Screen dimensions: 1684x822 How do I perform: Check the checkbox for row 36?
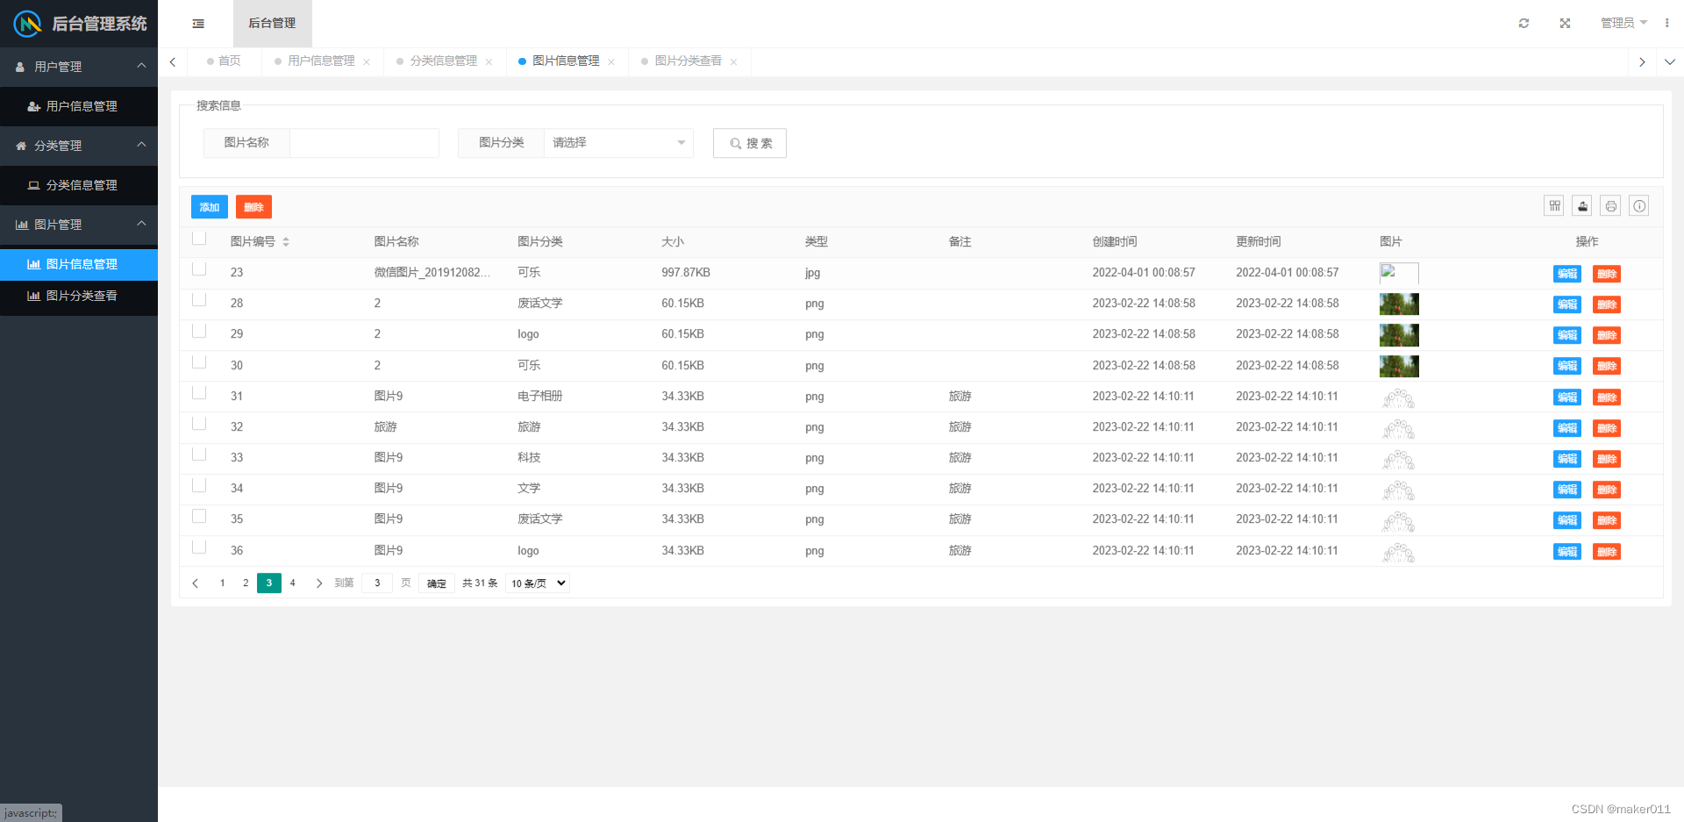[199, 547]
